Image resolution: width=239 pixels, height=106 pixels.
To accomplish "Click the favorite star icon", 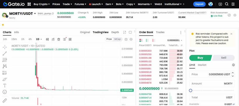I will pyautogui.click(x=3, y=25).
